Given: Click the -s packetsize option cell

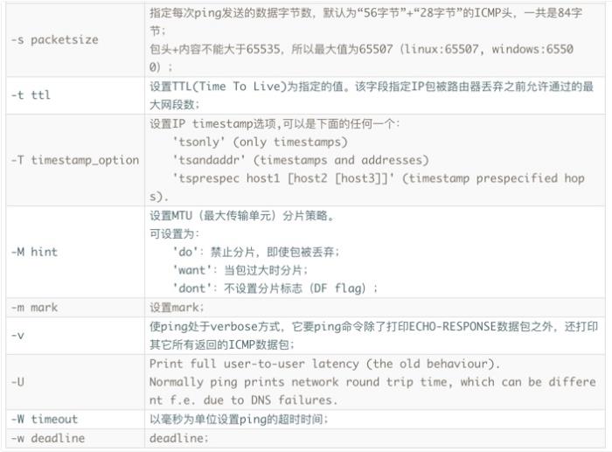Looking at the screenshot, I should pos(75,40).
